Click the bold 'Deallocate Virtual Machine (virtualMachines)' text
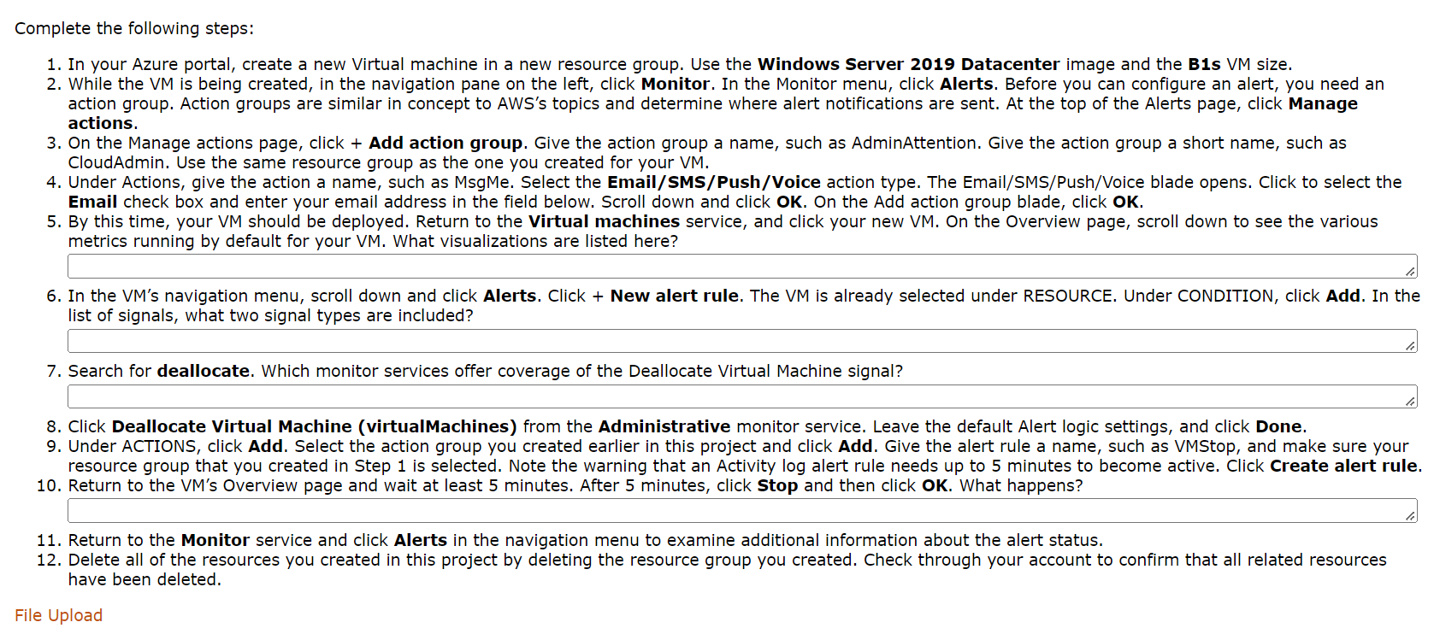Image resolution: width=1434 pixels, height=634 pixels. coord(315,426)
